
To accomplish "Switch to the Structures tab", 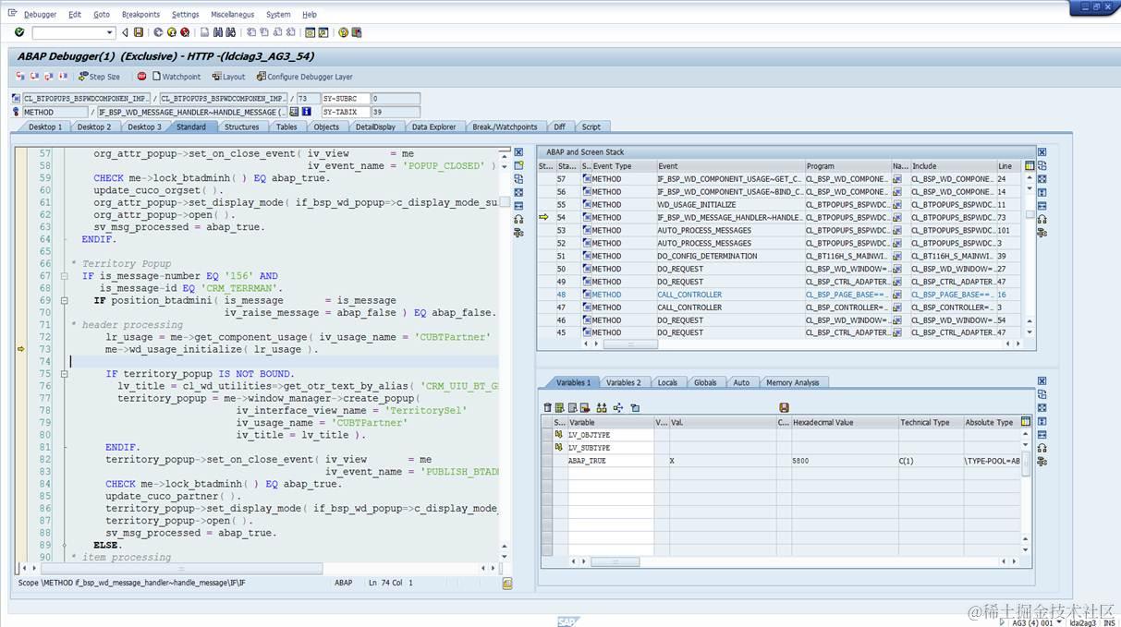I will pyautogui.click(x=242, y=127).
